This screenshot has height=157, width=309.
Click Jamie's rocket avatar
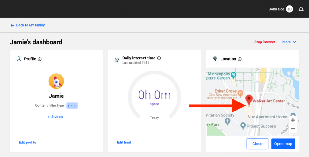tap(56, 81)
